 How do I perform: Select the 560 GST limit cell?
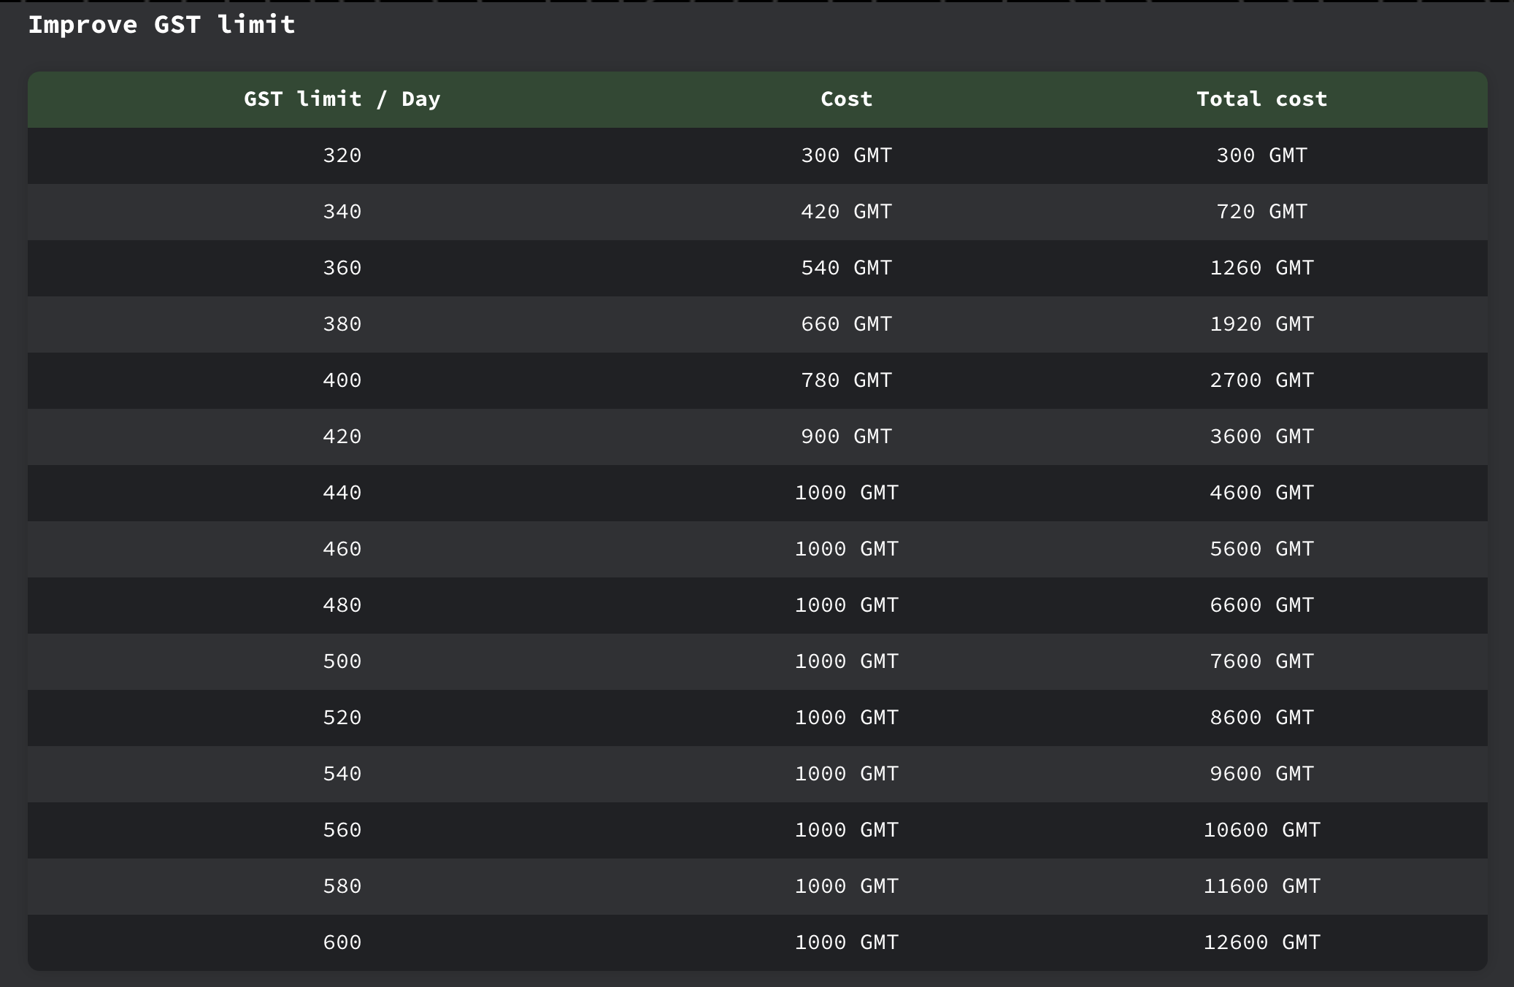coord(342,830)
